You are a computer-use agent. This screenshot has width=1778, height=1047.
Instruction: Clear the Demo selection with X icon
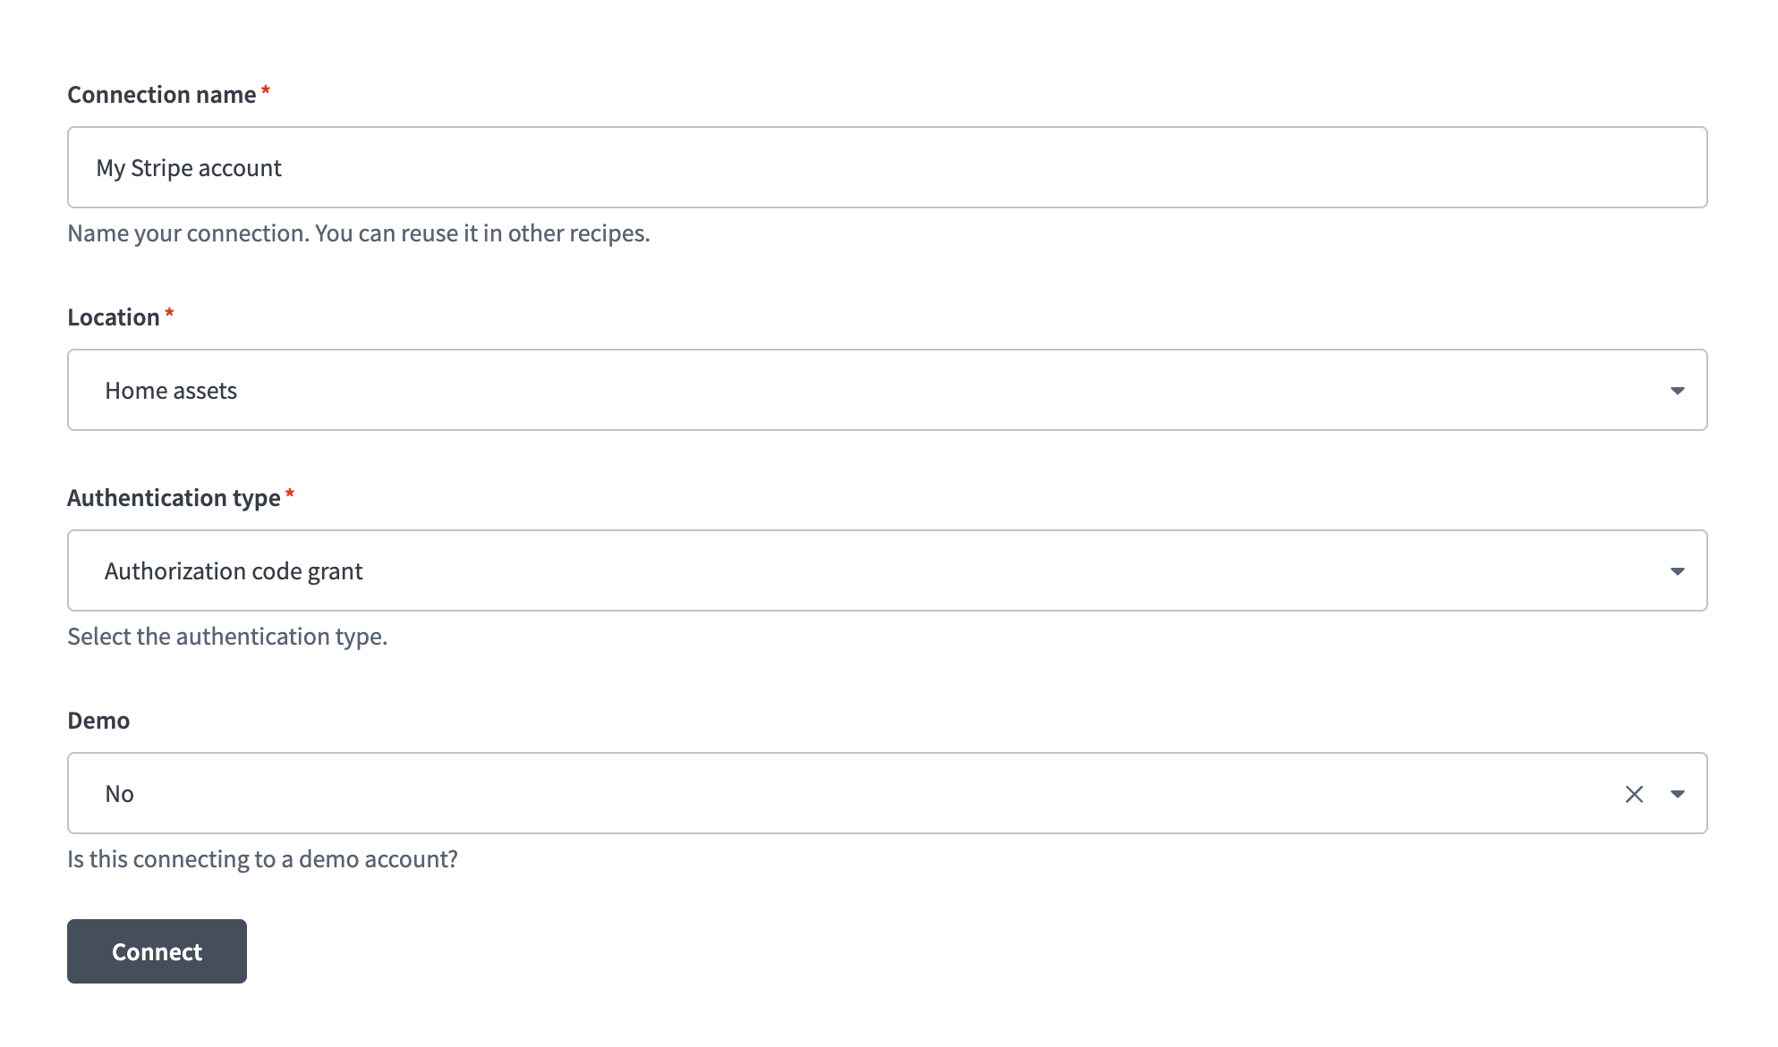1634,794
